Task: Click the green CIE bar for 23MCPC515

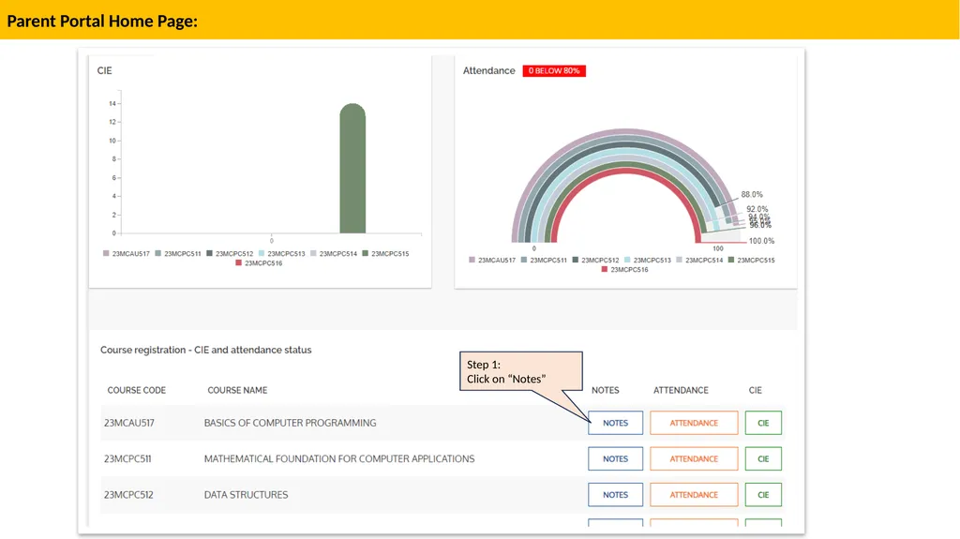Action: [x=352, y=169]
